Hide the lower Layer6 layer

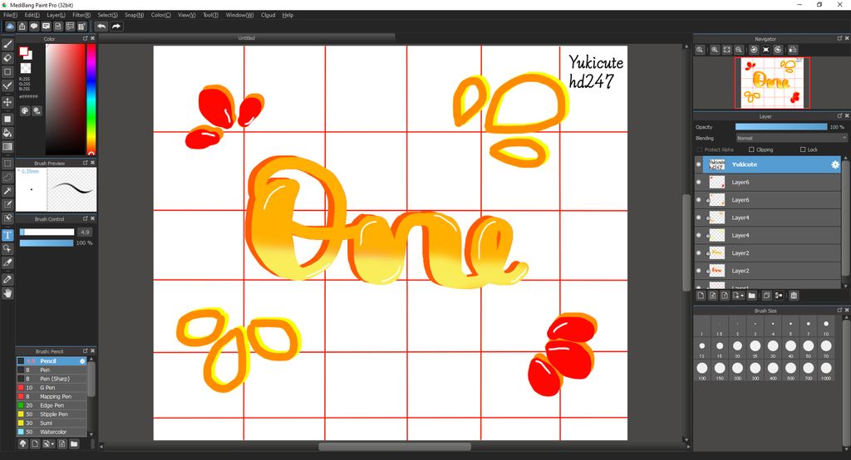pos(698,199)
